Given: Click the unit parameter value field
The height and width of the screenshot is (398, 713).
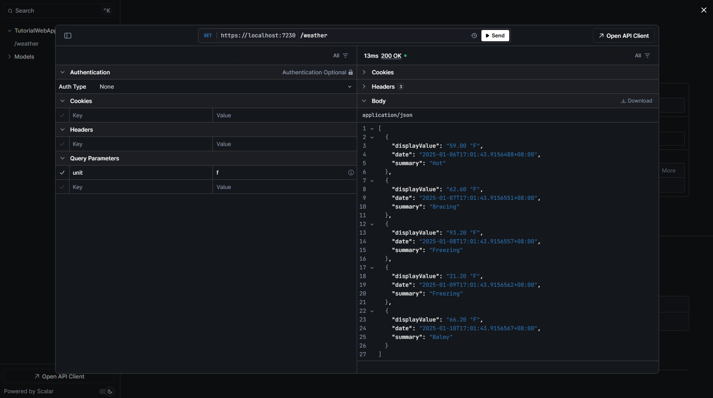Looking at the screenshot, I should click(278, 172).
